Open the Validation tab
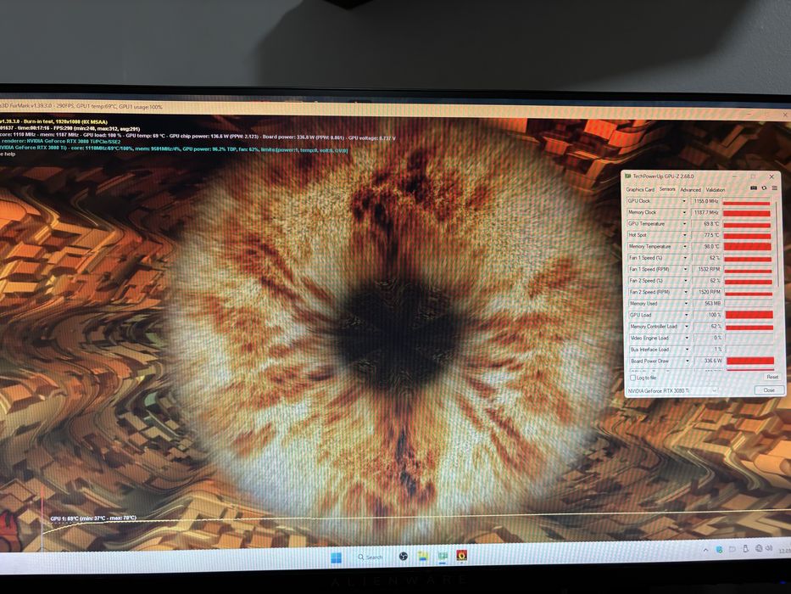Viewport: 791px width, 594px height. coord(715,189)
